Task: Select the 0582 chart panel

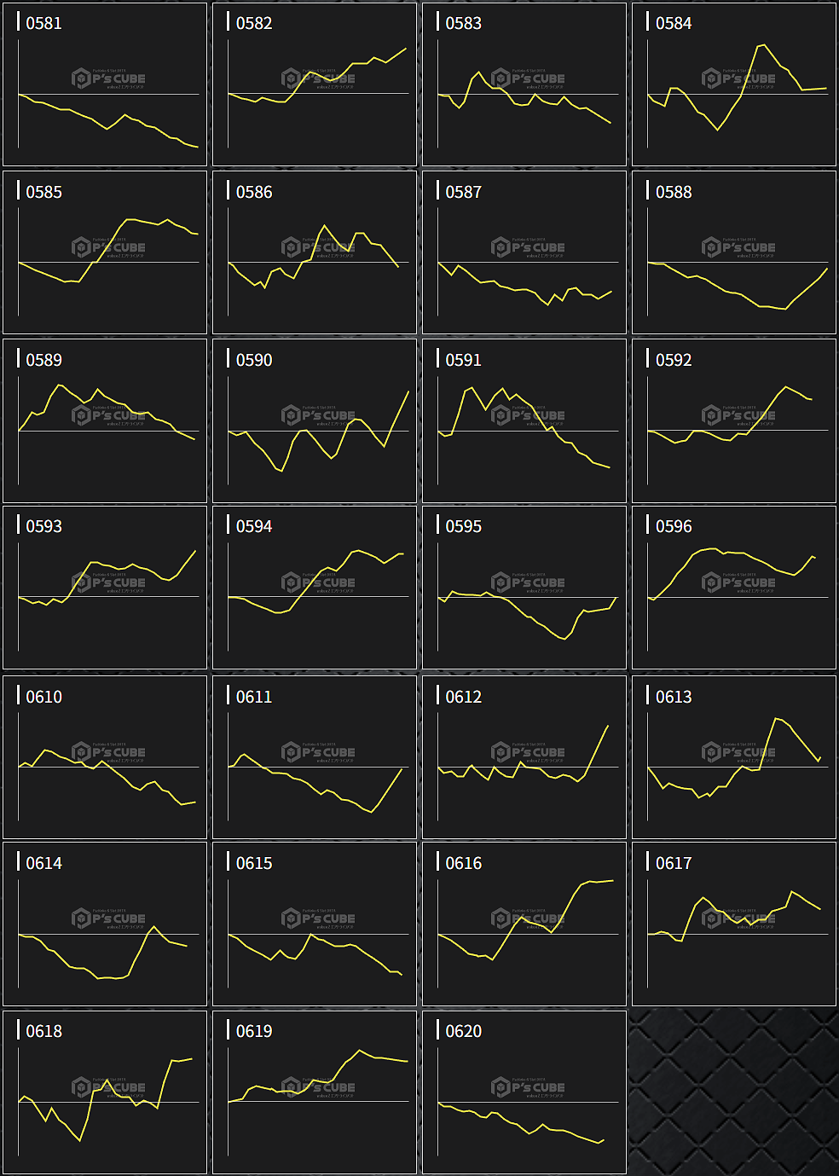Action: coord(315,84)
